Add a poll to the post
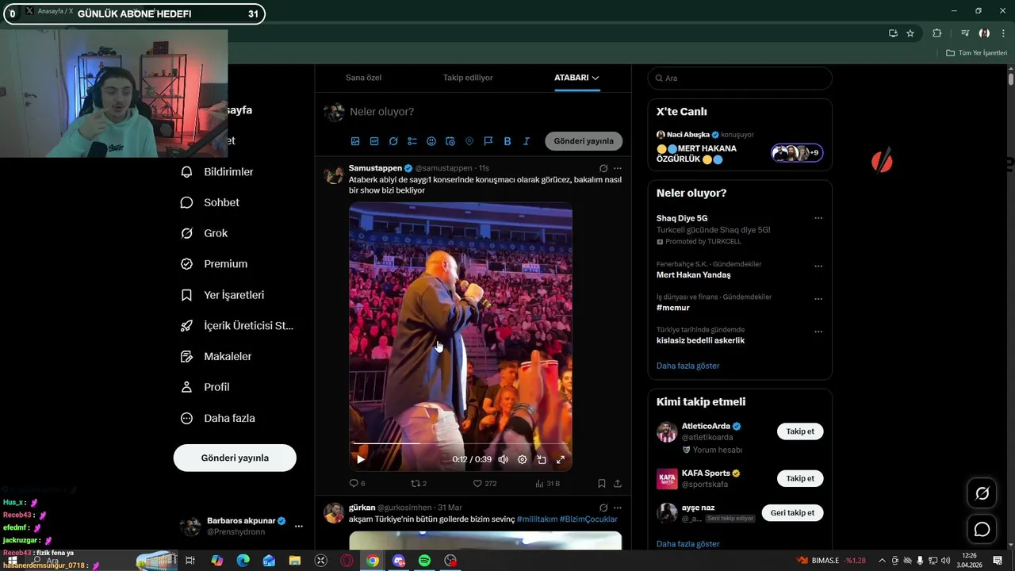Viewport: 1015px width, 571px height. point(412,141)
